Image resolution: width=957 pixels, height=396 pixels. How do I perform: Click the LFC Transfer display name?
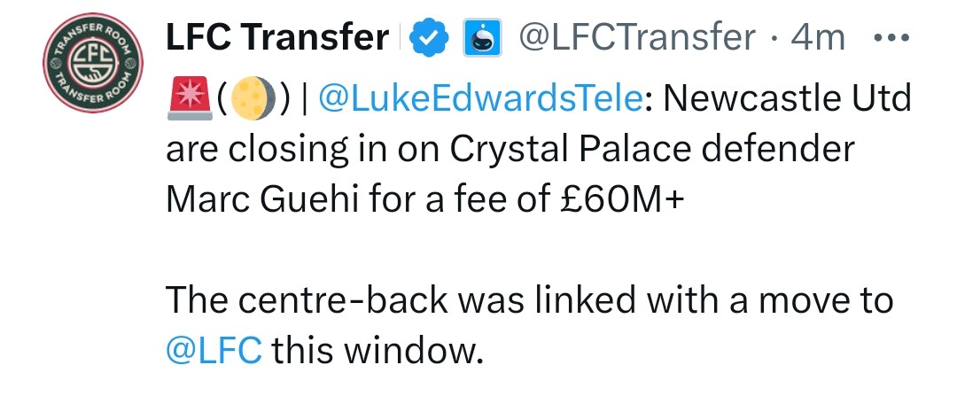pyautogui.click(x=277, y=37)
